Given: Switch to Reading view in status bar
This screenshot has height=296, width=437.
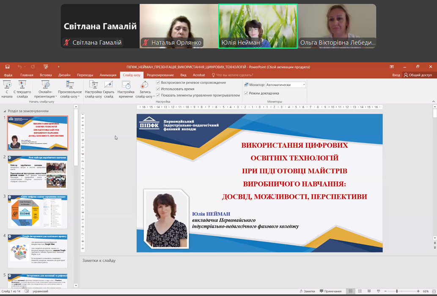Looking at the screenshot, I should (369, 291).
